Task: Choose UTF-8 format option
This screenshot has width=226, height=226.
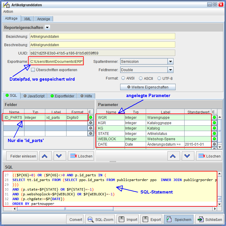Action: point(159,78)
